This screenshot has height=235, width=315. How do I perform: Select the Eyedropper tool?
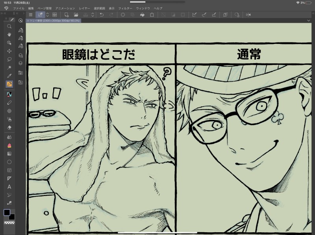[x=9, y=76]
